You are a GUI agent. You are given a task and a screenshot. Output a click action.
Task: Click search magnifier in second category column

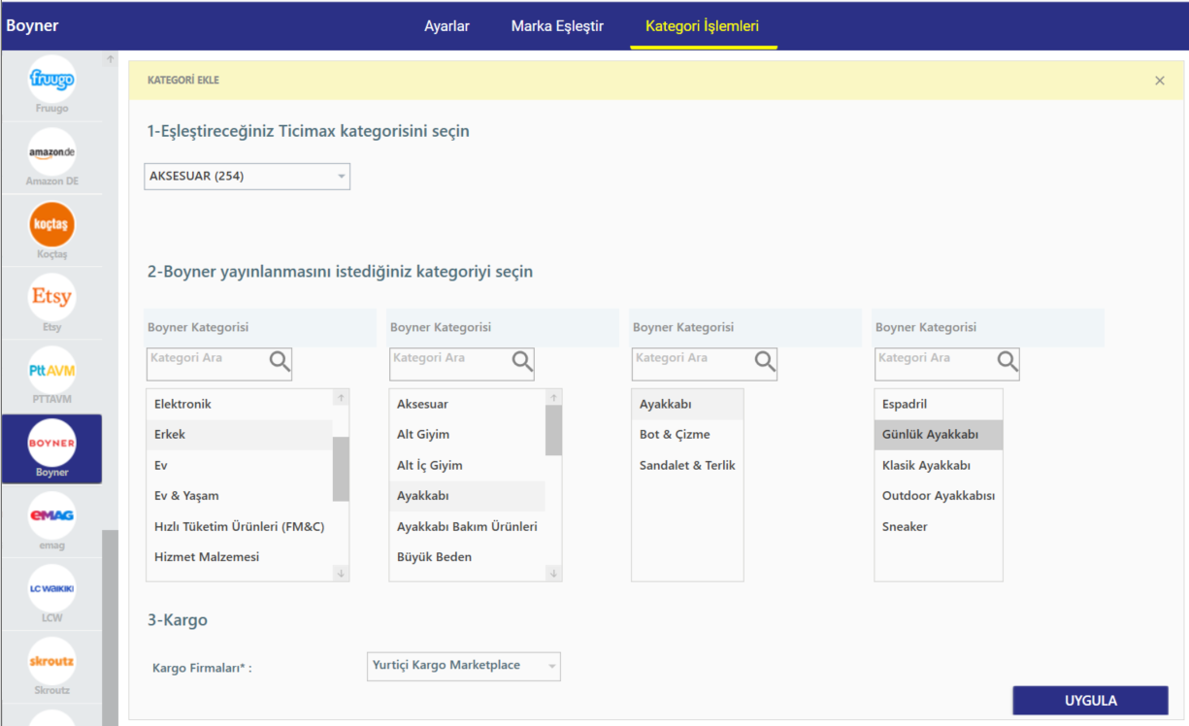click(522, 362)
